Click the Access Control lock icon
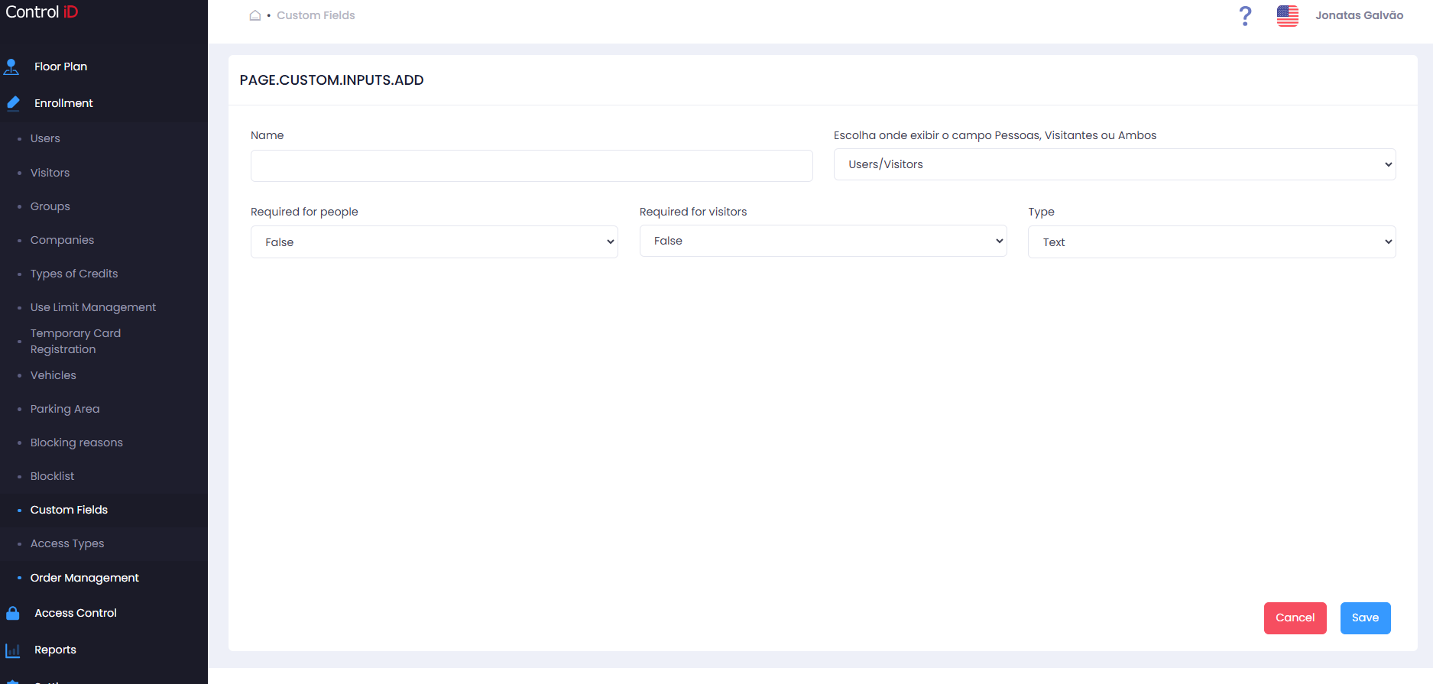Viewport: 1433px width, 684px height. 13,613
